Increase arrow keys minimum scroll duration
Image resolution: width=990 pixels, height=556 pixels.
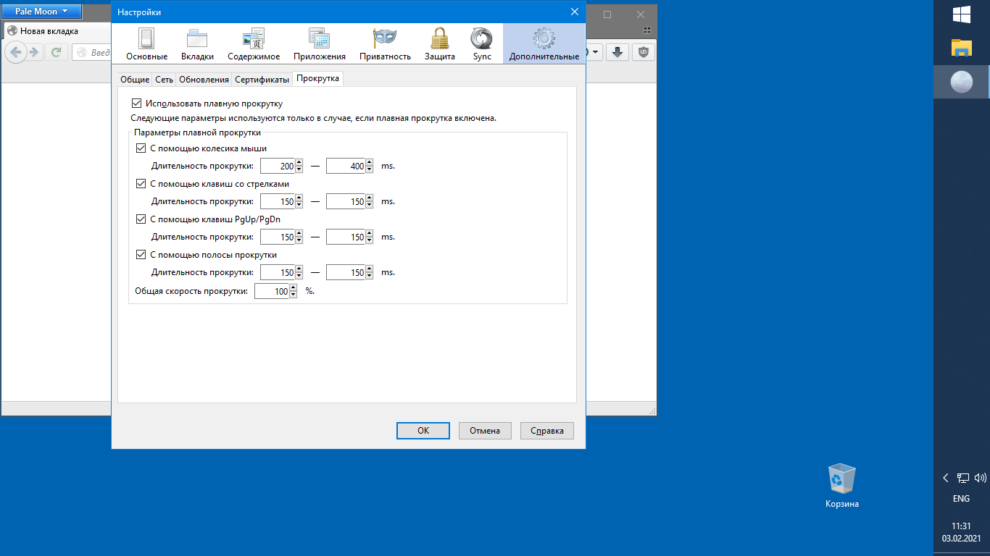(x=299, y=198)
